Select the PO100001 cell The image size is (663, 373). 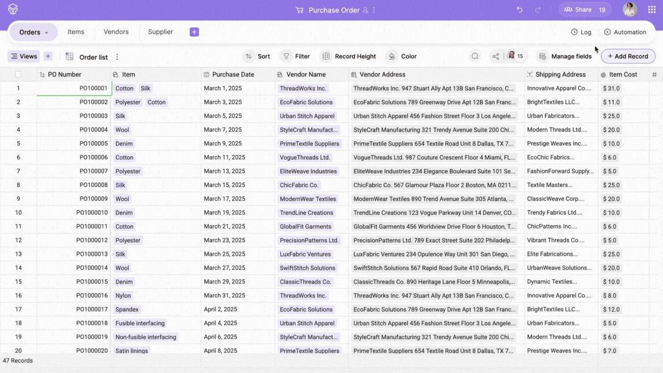coord(74,89)
